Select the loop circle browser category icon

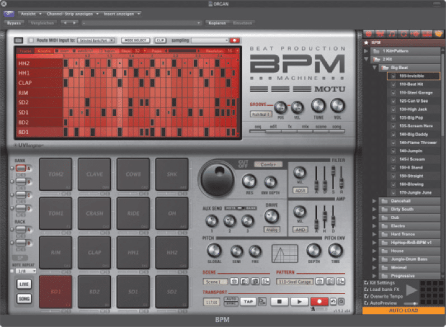click(x=403, y=34)
